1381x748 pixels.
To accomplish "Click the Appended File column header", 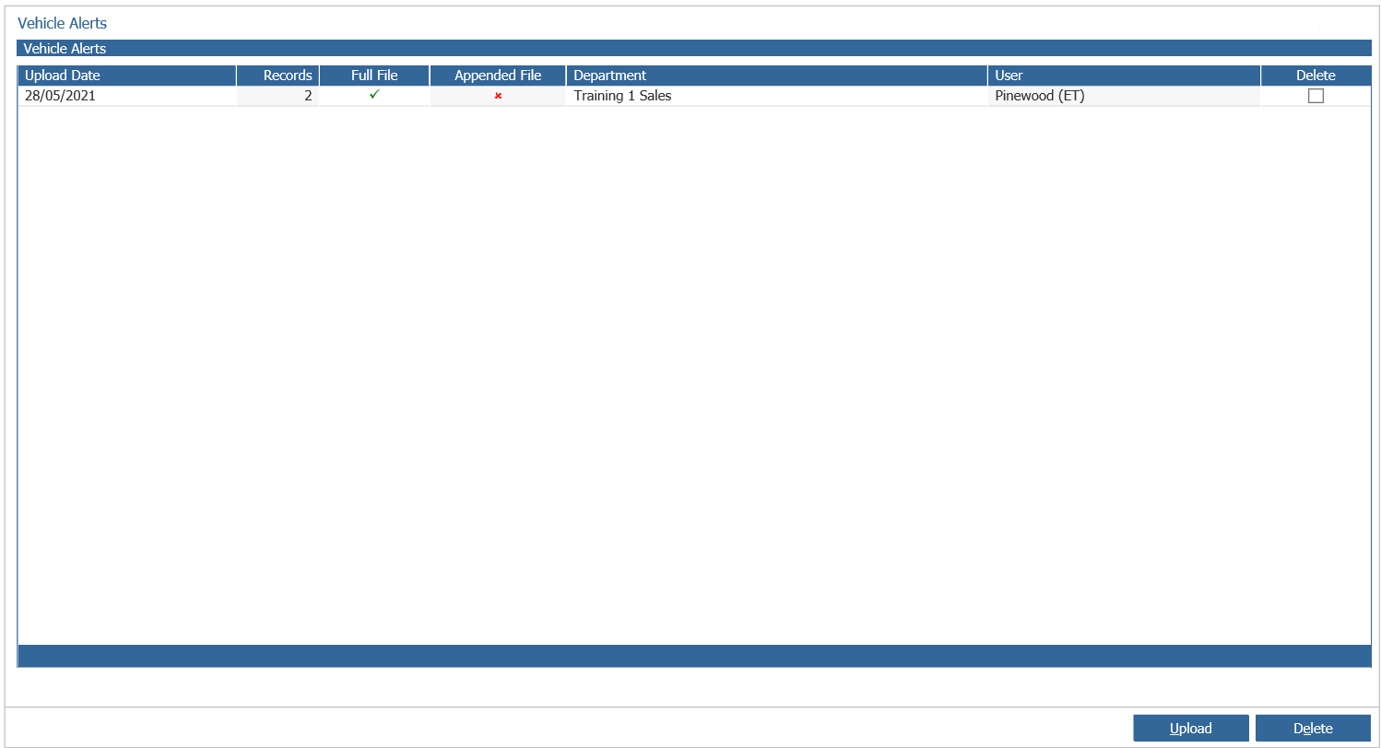I will (498, 76).
